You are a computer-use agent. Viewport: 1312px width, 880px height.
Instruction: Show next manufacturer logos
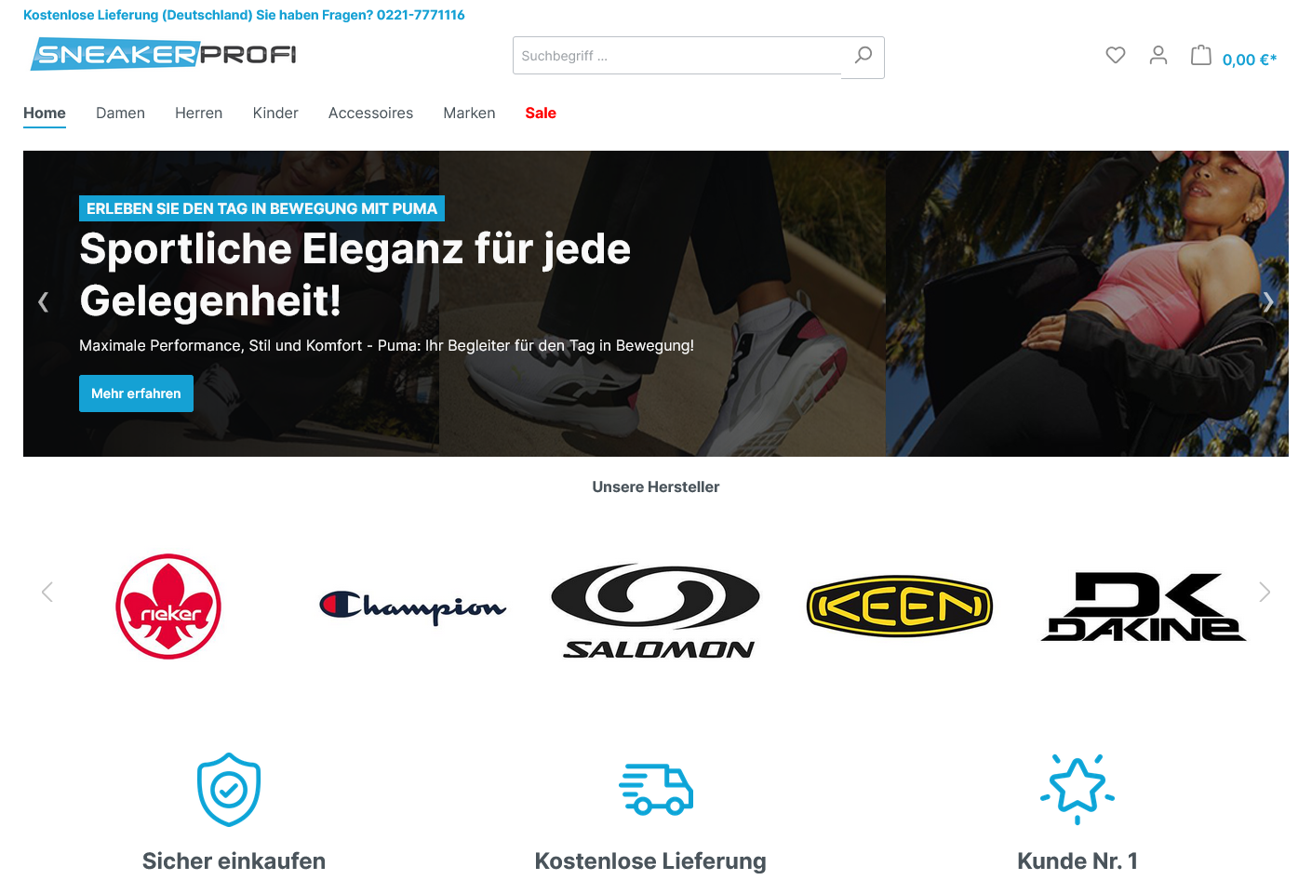[1264, 592]
